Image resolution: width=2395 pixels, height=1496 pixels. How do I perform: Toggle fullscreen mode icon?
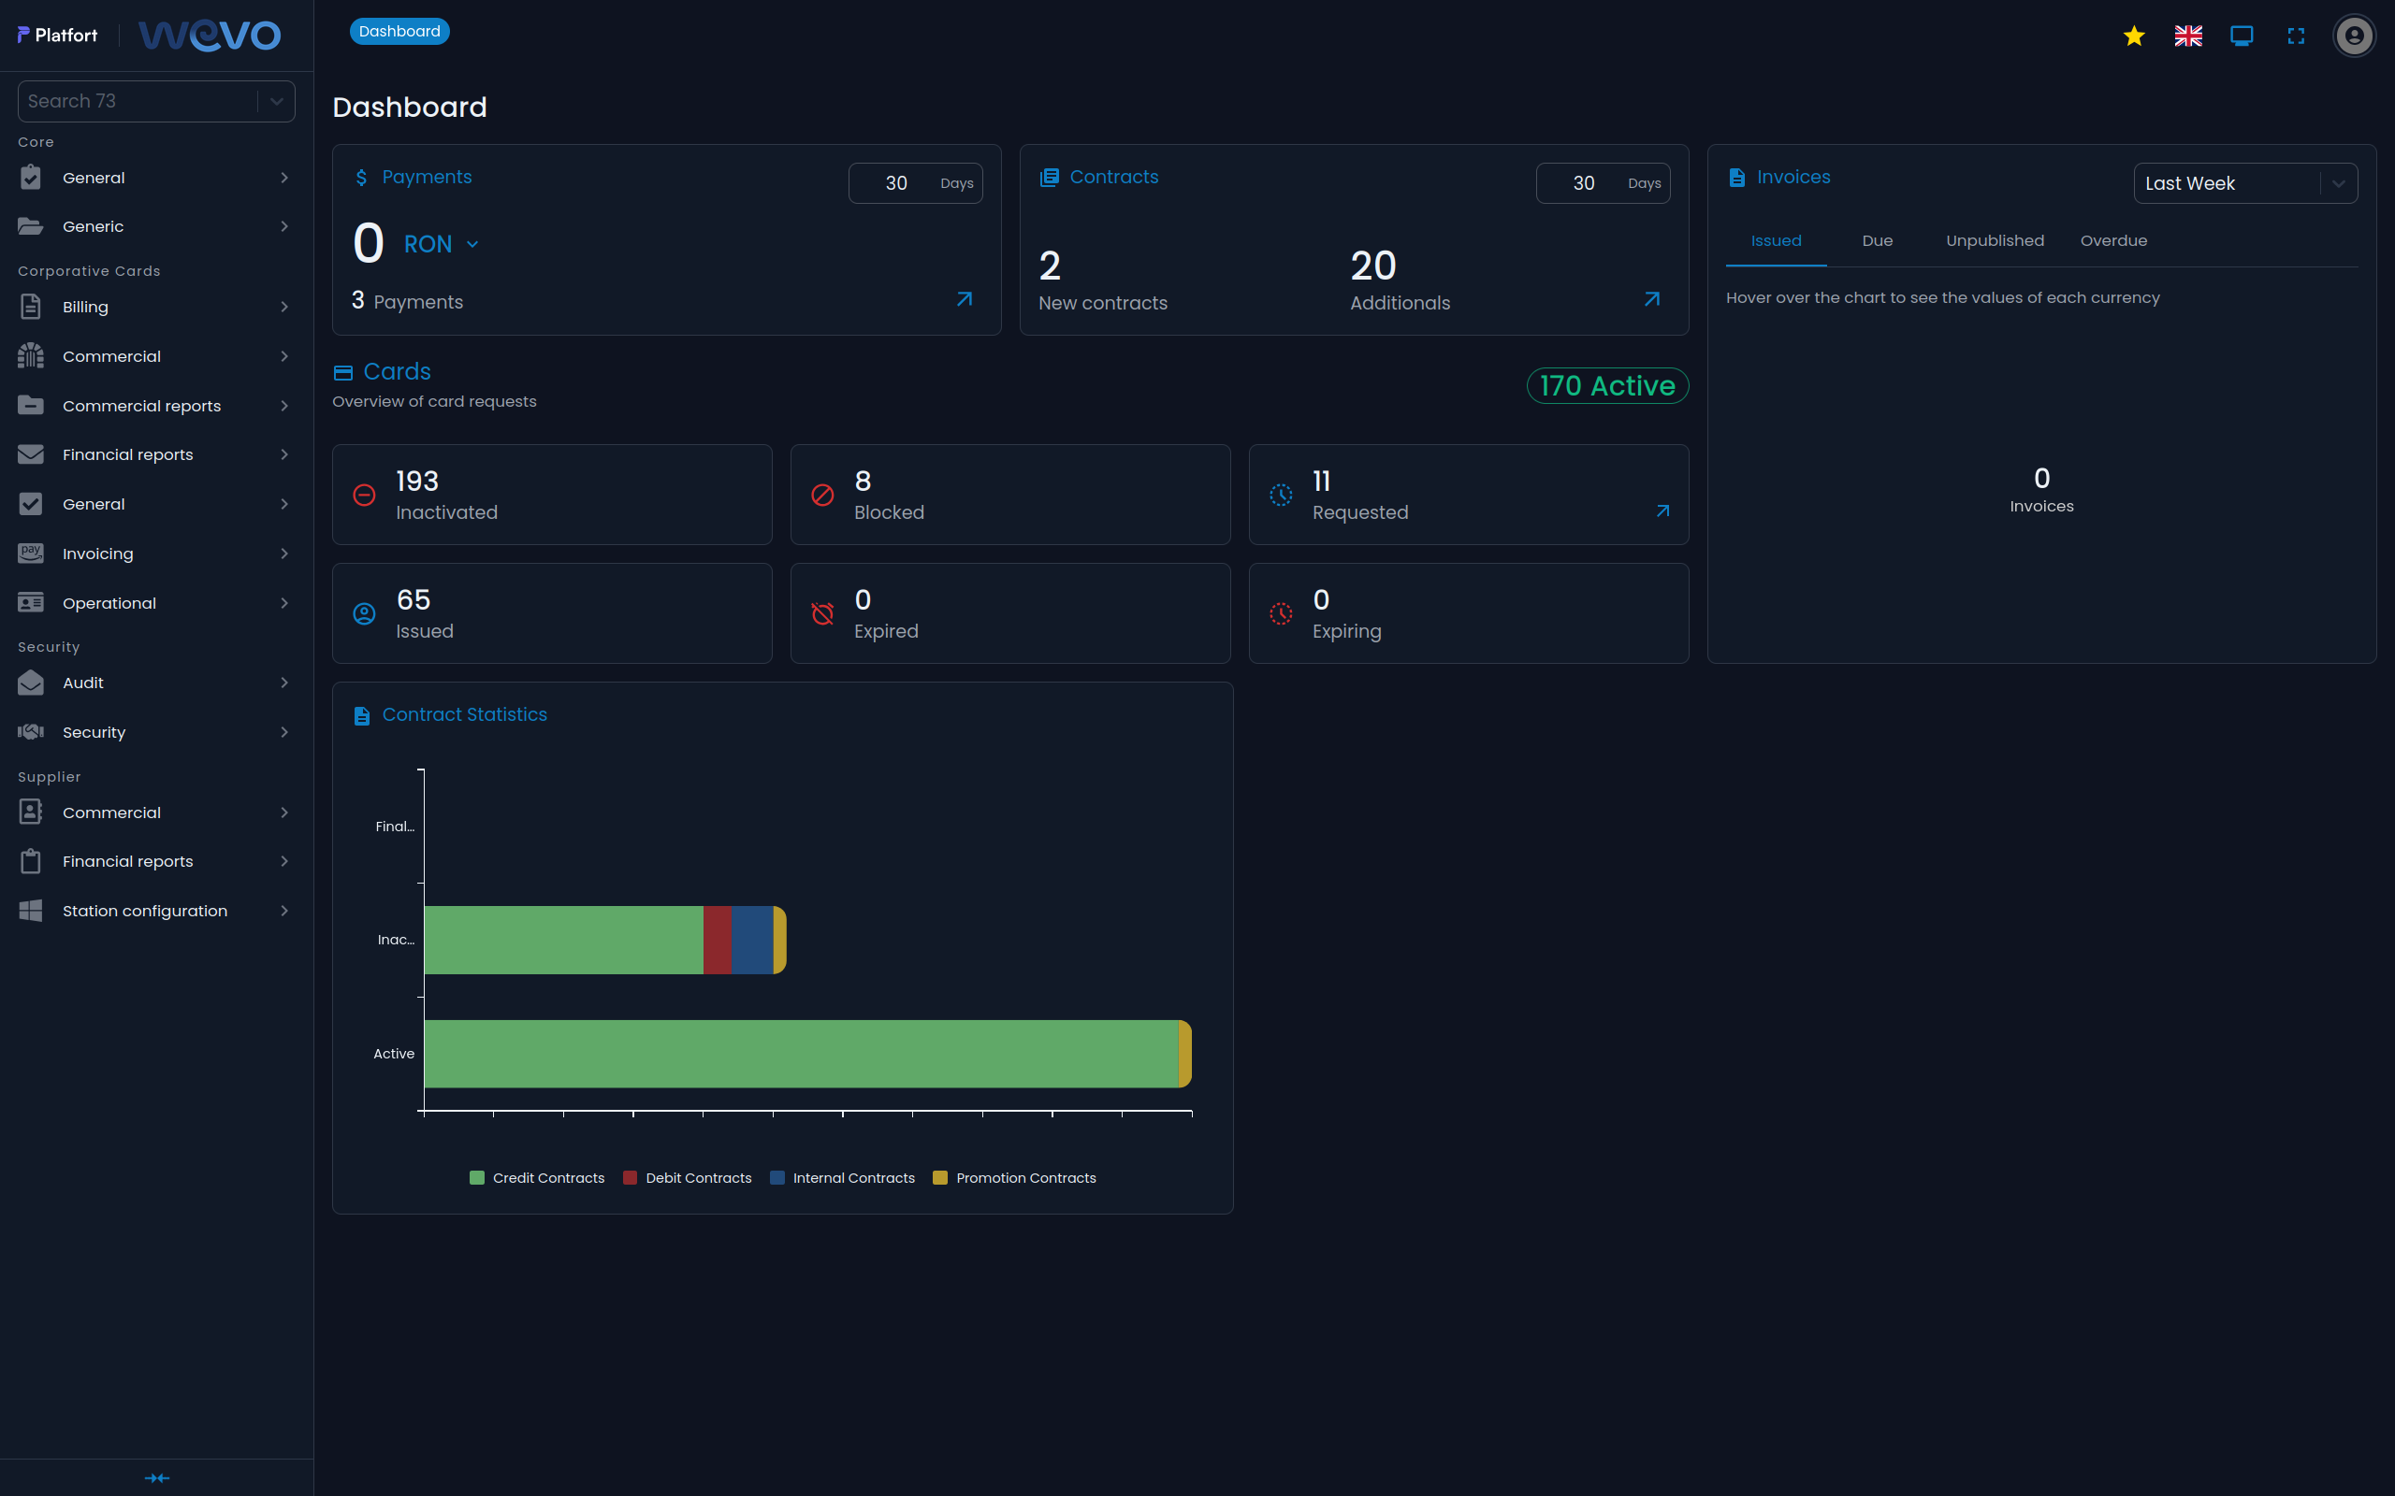tap(2296, 36)
